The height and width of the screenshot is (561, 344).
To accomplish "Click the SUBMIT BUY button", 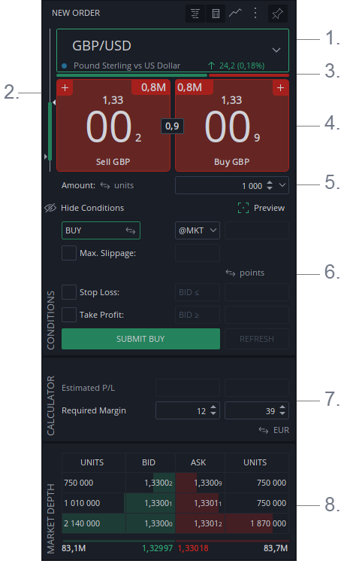I will click(140, 339).
